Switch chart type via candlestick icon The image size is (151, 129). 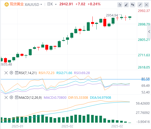click(133, 5)
